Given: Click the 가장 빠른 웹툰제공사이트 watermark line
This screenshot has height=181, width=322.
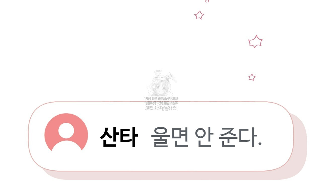Looking at the screenshot, I should (x=161, y=98).
